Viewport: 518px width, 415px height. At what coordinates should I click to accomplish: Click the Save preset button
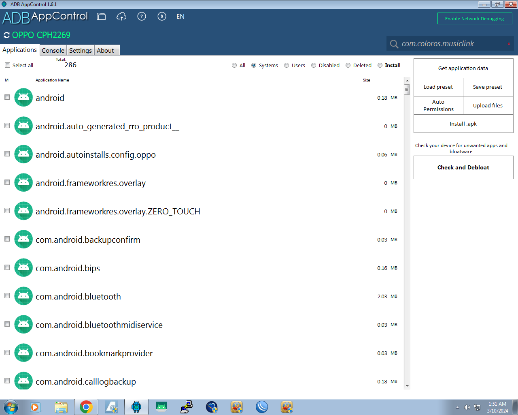488,87
